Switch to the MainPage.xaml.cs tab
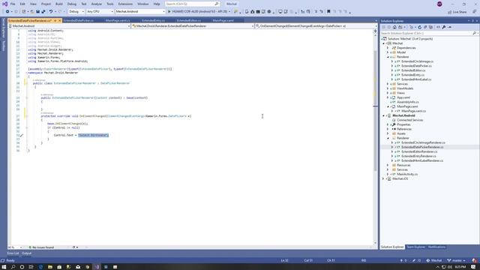480x270 pixels. (118, 20)
